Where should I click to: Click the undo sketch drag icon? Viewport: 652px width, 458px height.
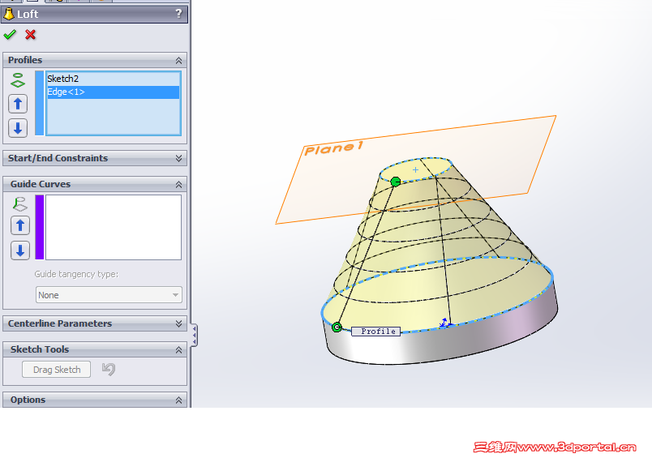[x=109, y=369]
